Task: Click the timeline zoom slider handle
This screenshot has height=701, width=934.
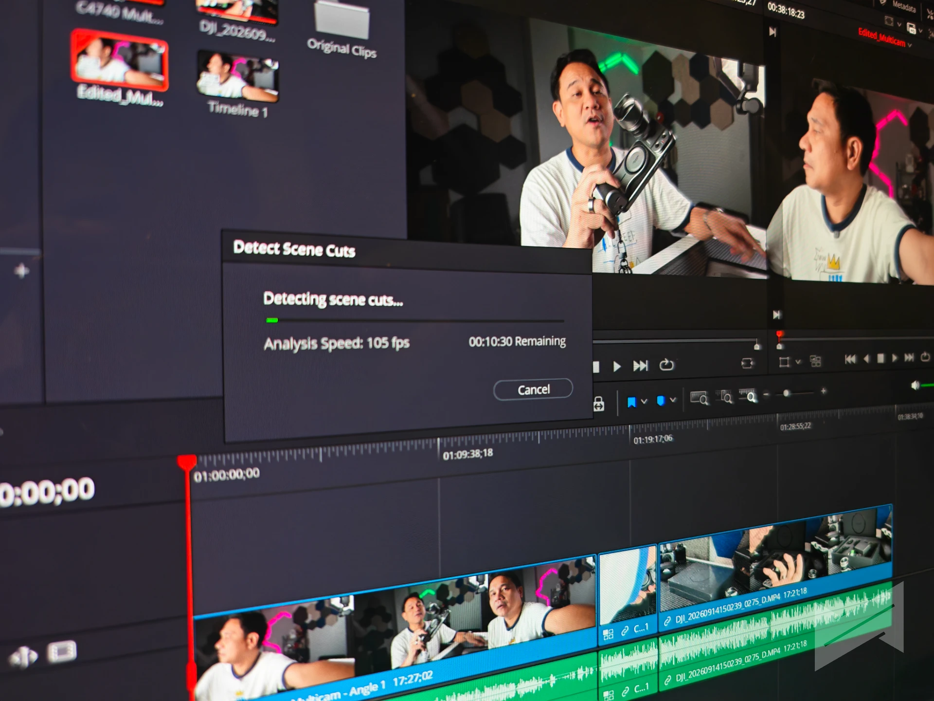Action: pos(786,393)
